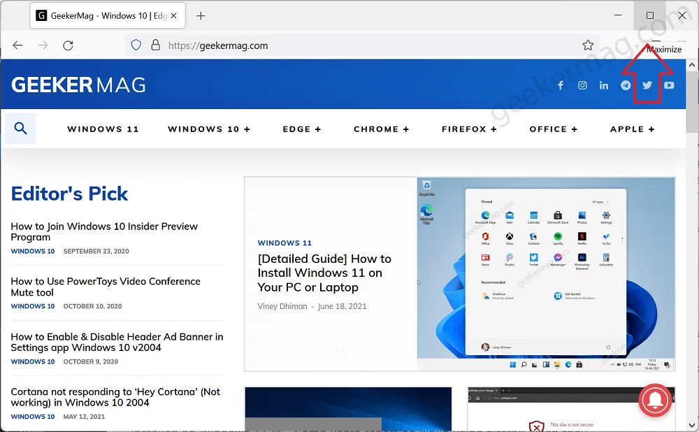Screen dimensions: 699x432
Task: Open Install Windows 11 detailed guide
Action: click(x=324, y=273)
